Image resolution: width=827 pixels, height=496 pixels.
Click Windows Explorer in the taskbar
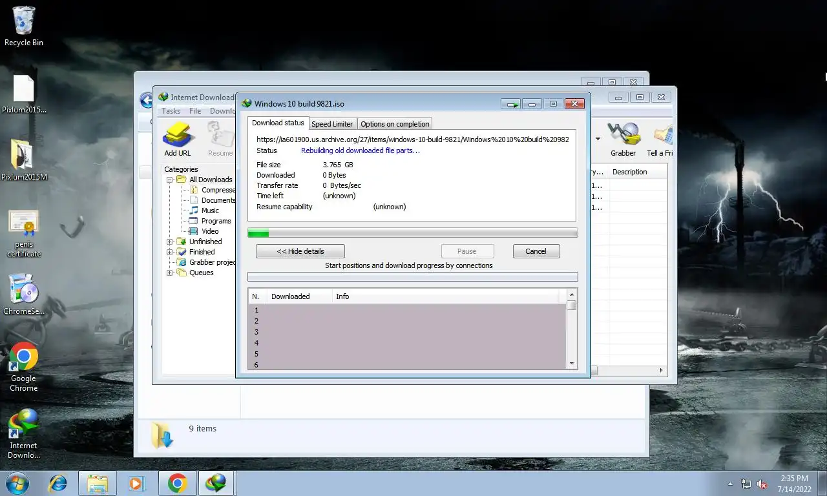tap(98, 483)
